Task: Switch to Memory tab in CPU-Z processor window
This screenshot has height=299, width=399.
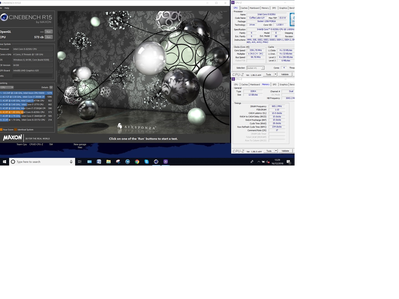Action: tap(265, 8)
